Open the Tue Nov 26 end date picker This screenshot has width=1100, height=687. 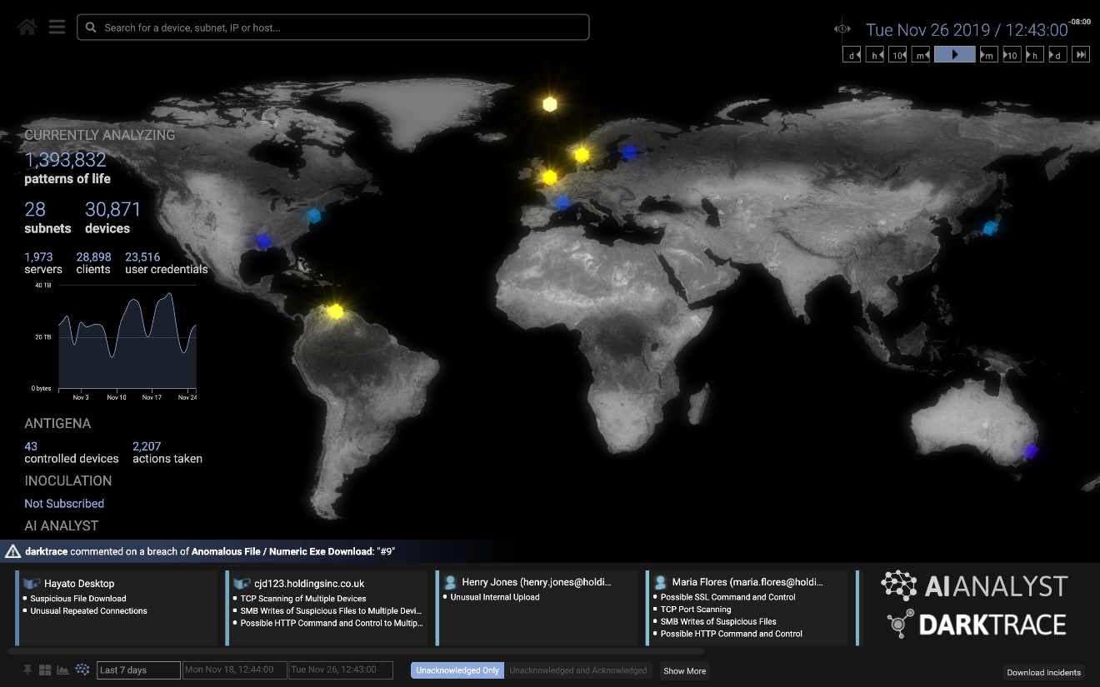342,670
